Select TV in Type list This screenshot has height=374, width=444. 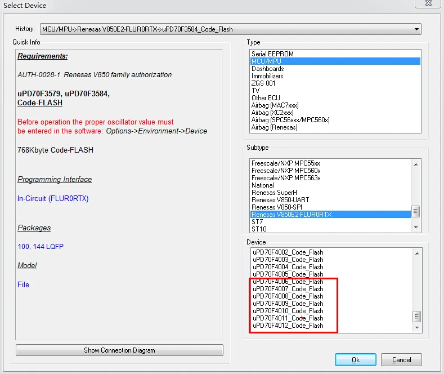click(x=335, y=91)
